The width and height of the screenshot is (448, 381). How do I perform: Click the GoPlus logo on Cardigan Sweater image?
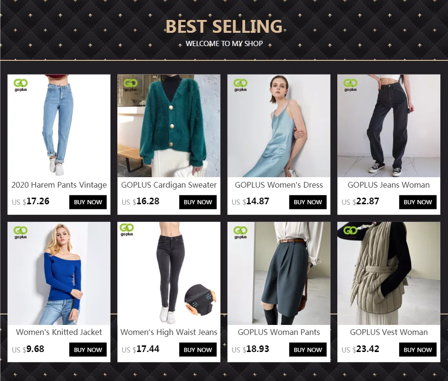pos(131,85)
